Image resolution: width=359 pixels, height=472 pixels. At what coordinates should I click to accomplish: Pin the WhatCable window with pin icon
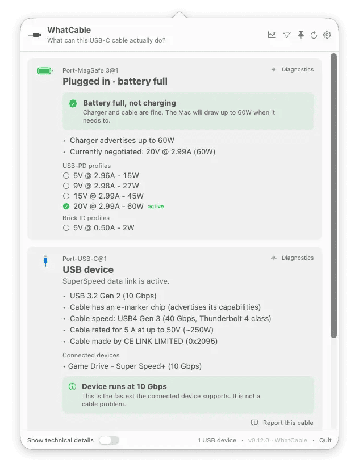300,35
